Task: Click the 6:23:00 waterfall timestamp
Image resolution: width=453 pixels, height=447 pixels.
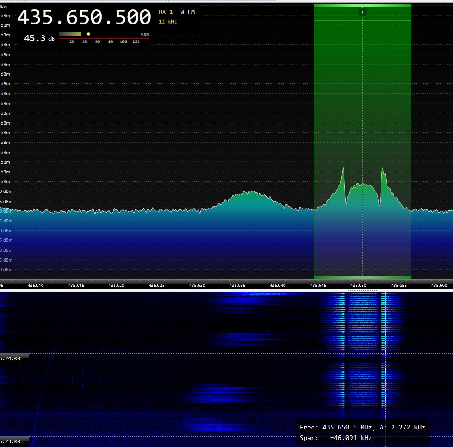Action: click(11, 441)
